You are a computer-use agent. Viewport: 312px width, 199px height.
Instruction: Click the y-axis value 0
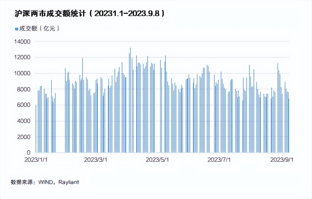click(x=29, y=152)
